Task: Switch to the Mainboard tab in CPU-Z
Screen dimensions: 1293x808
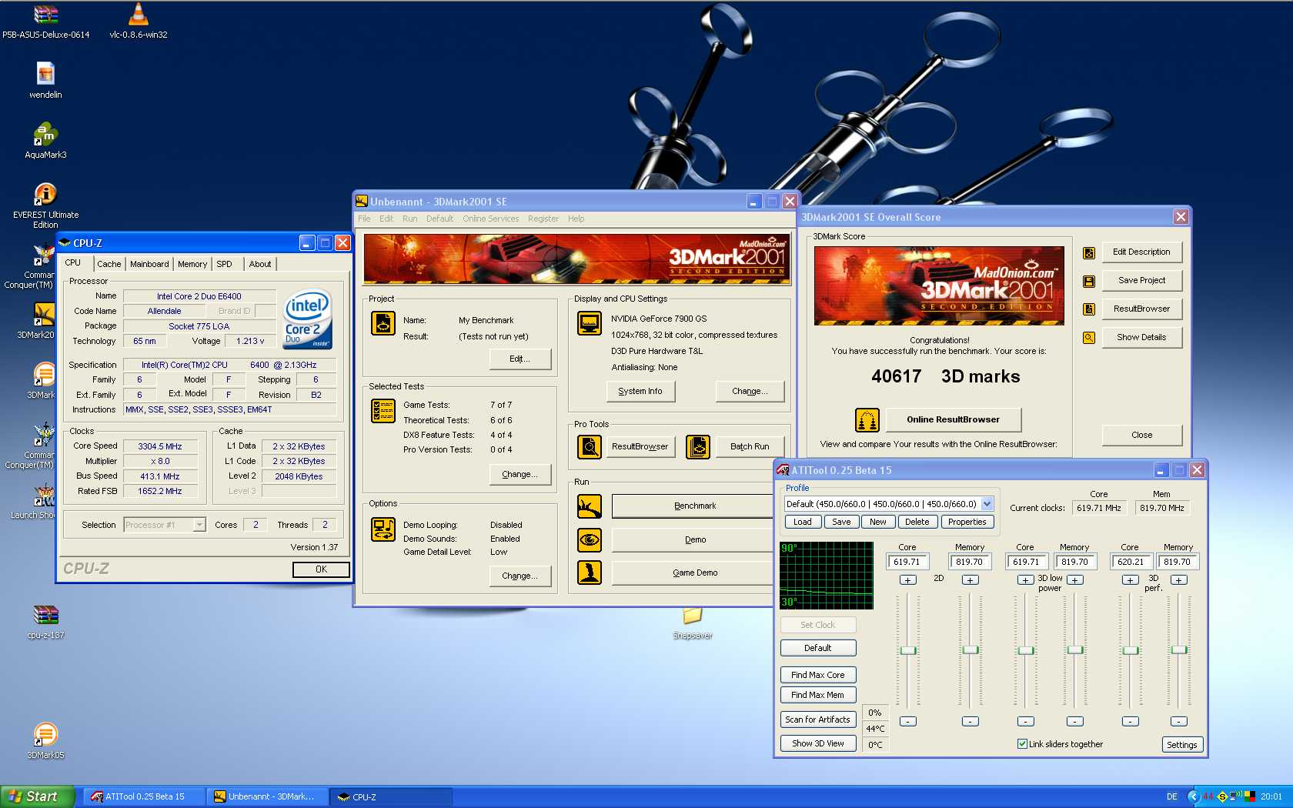Action: click(x=149, y=264)
